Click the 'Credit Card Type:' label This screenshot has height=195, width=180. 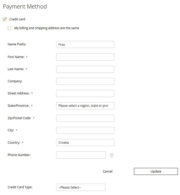click(20, 187)
